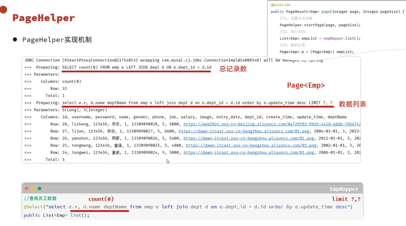Viewport: 406px width, 226px height.
Task: Open the image link in tongwei's row
Action: (x=249, y=153)
